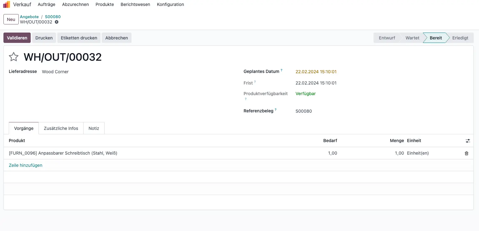Show help tooltip for Produktverfügbarkeit

[x=245, y=99]
